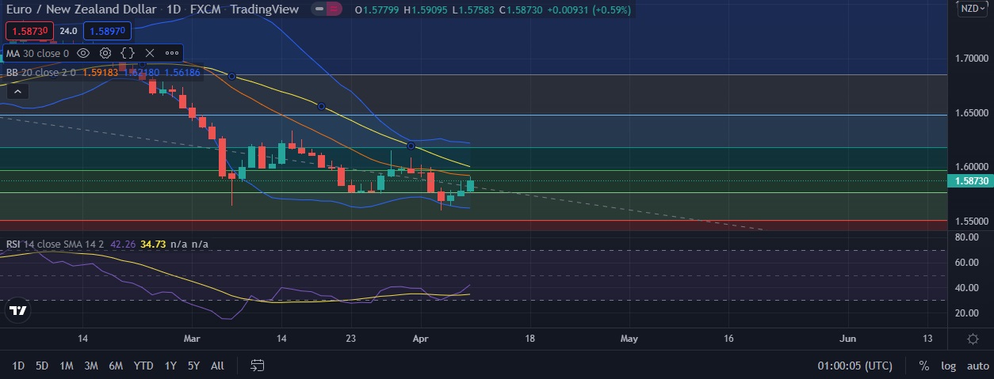This screenshot has width=994, height=379.
Task: Select the moving average anchor point near 1.62
Action: click(x=411, y=146)
